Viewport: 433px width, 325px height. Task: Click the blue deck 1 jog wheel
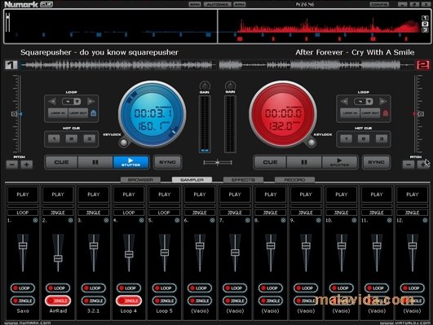coord(152,114)
